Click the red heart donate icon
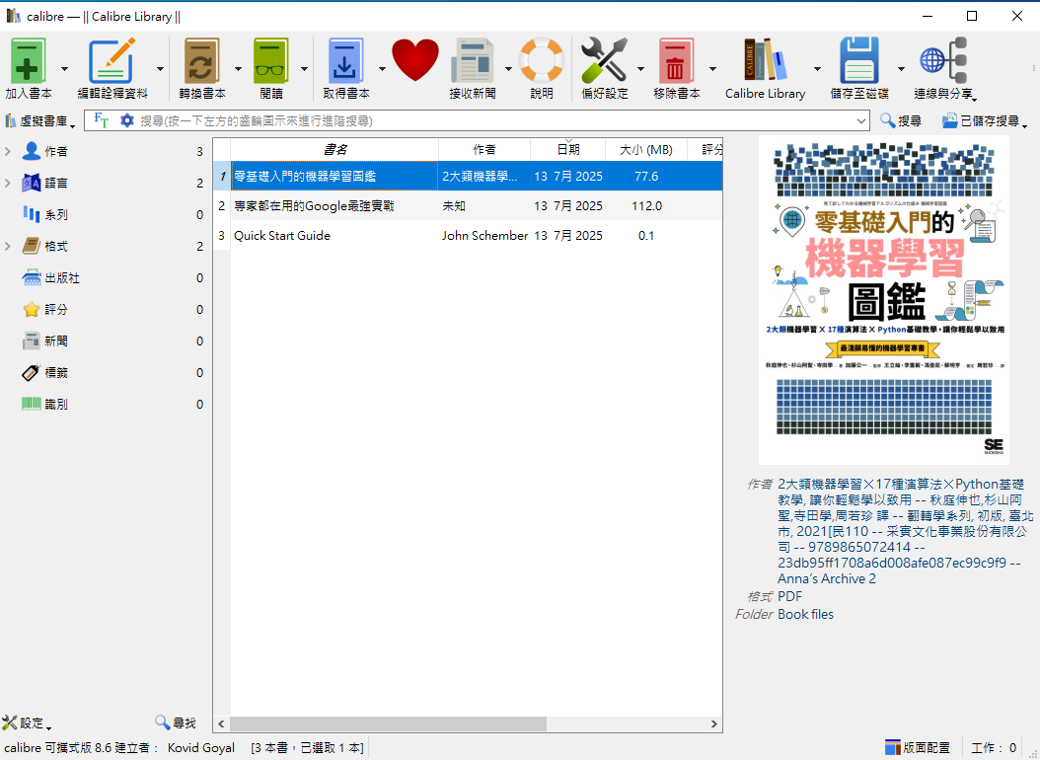This screenshot has width=1040, height=760. (x=415, y=59)
